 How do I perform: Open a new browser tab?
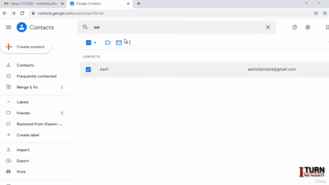pyautogui.click(x=138, y=4)
